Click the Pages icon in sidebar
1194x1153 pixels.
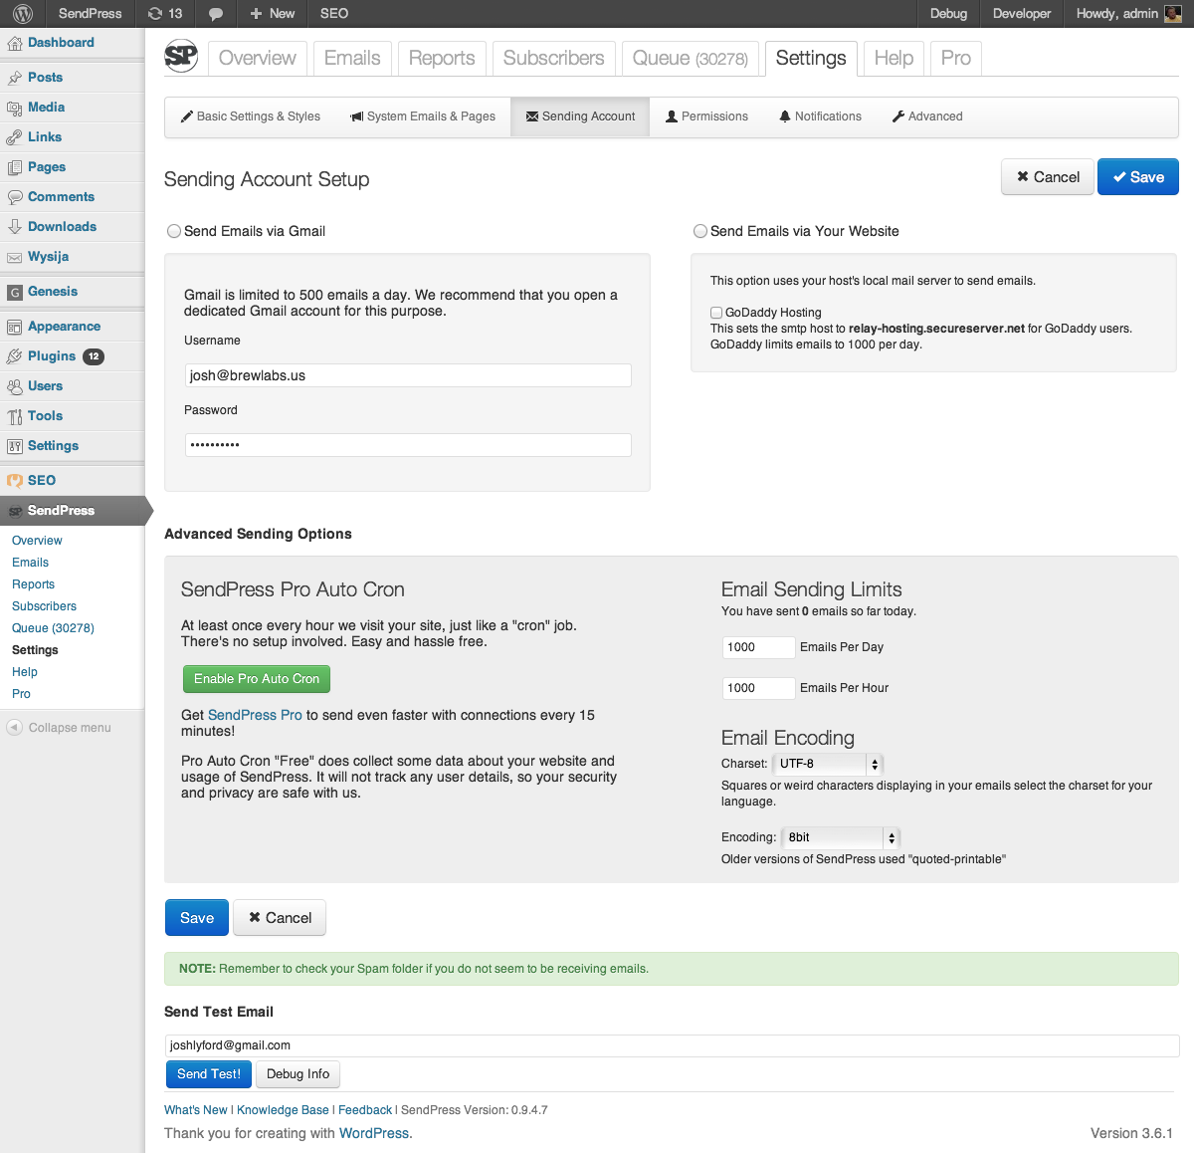(15, 167)
